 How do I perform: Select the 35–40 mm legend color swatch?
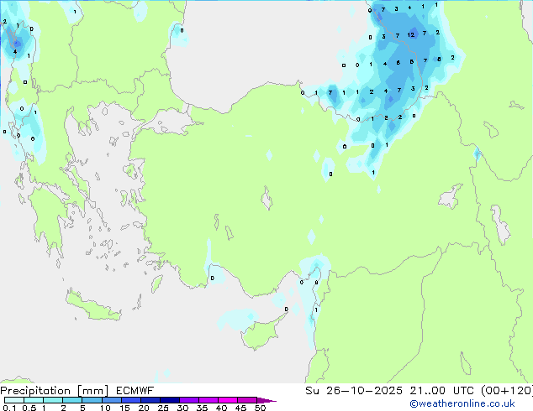coord(208,400)
